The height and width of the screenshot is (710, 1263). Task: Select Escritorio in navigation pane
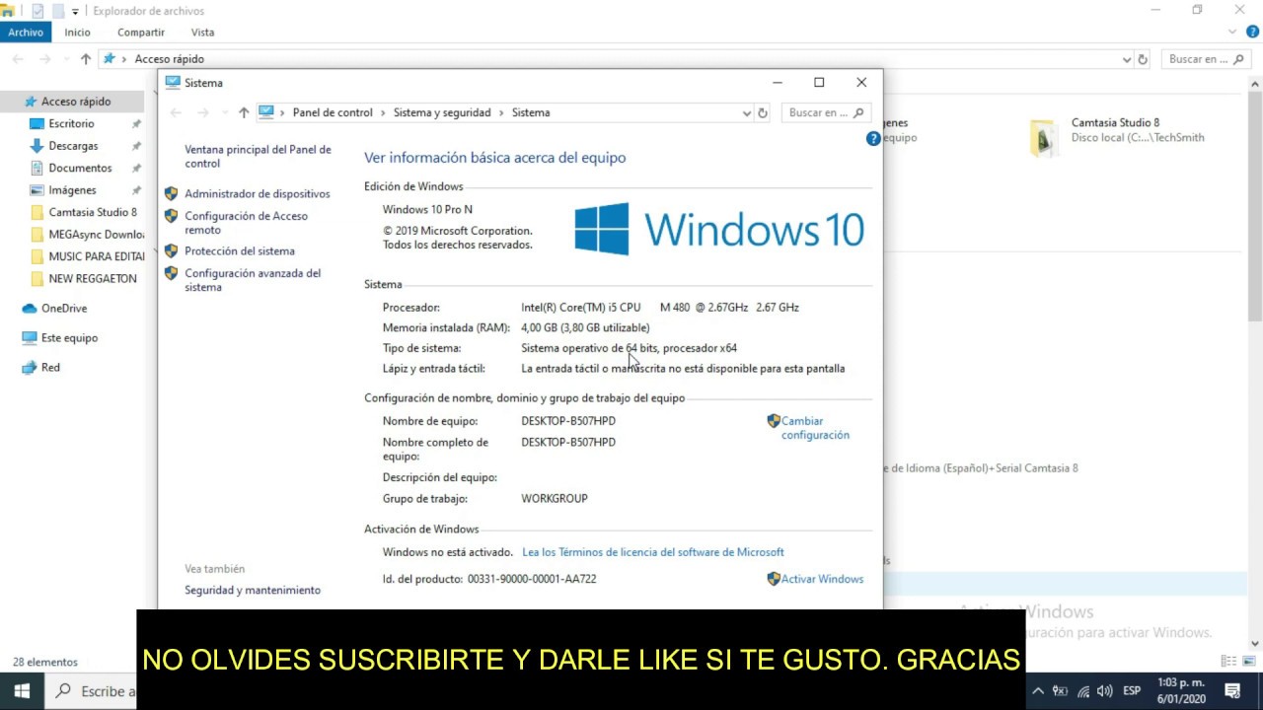click(72, 123)
